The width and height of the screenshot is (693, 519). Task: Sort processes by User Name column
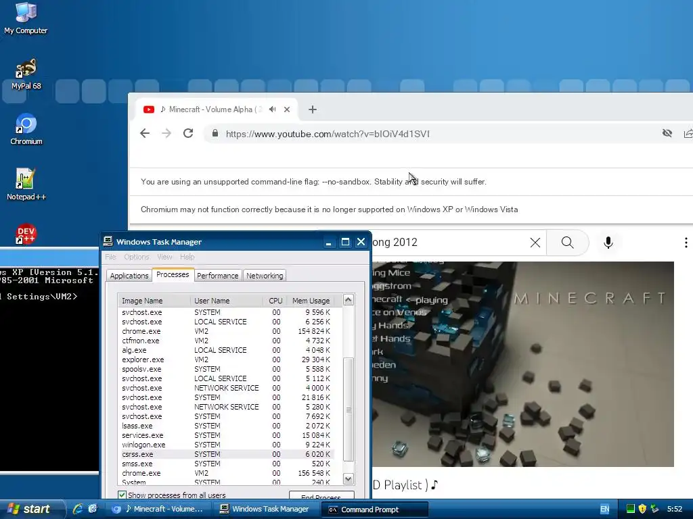[226, 301]
